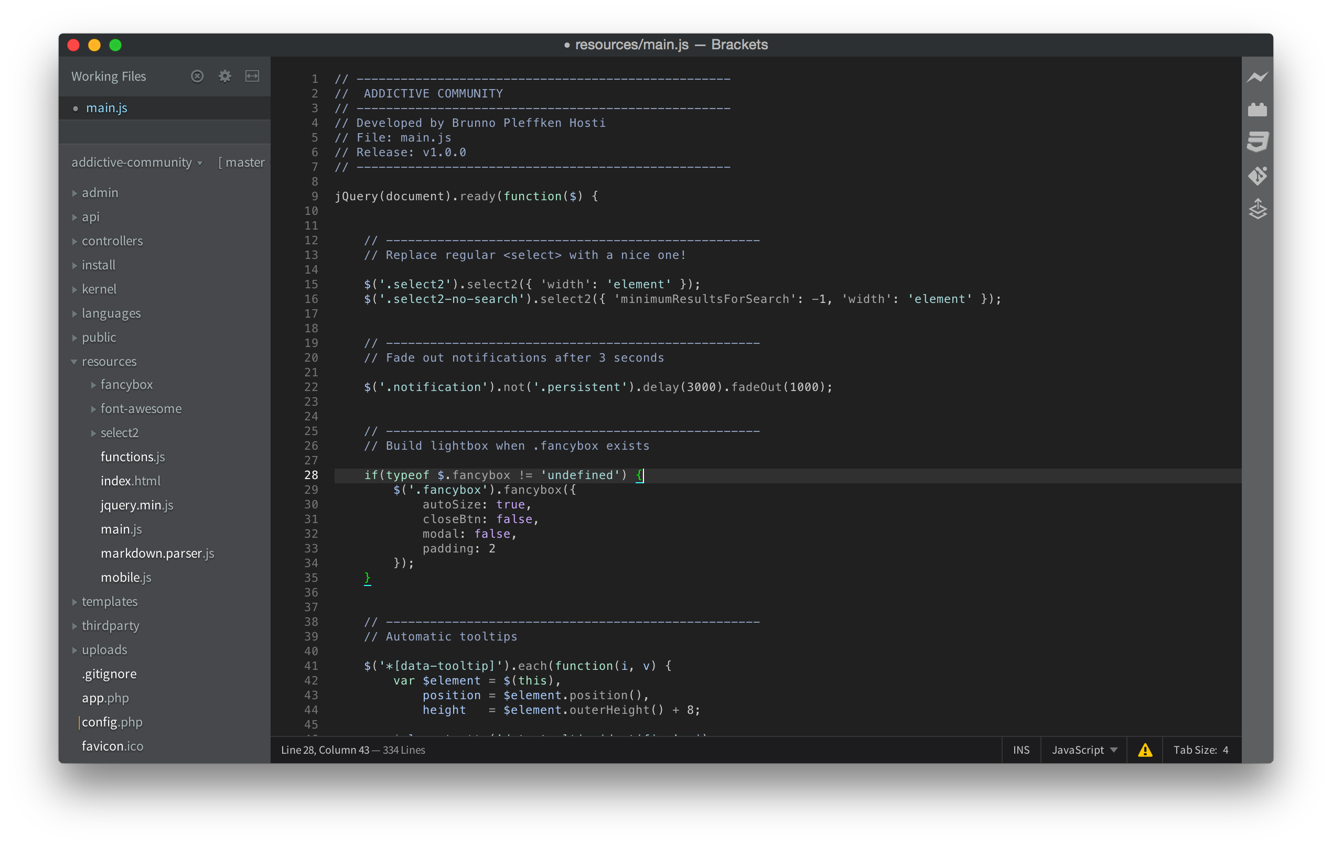Image resolution: width=1332 pixels, height=847 pixels.
Task: Open the JavaScript language dropdown
Action: (x=1083, y=750)
